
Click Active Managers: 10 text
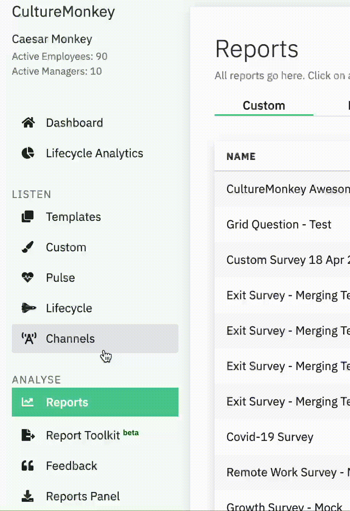click(57, 71)
